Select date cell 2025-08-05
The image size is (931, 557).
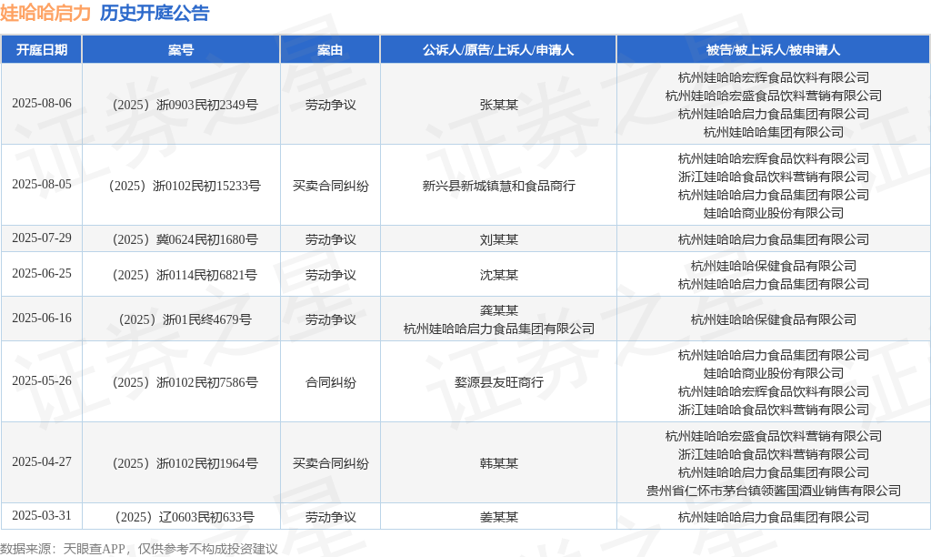(x=42, y=184)
